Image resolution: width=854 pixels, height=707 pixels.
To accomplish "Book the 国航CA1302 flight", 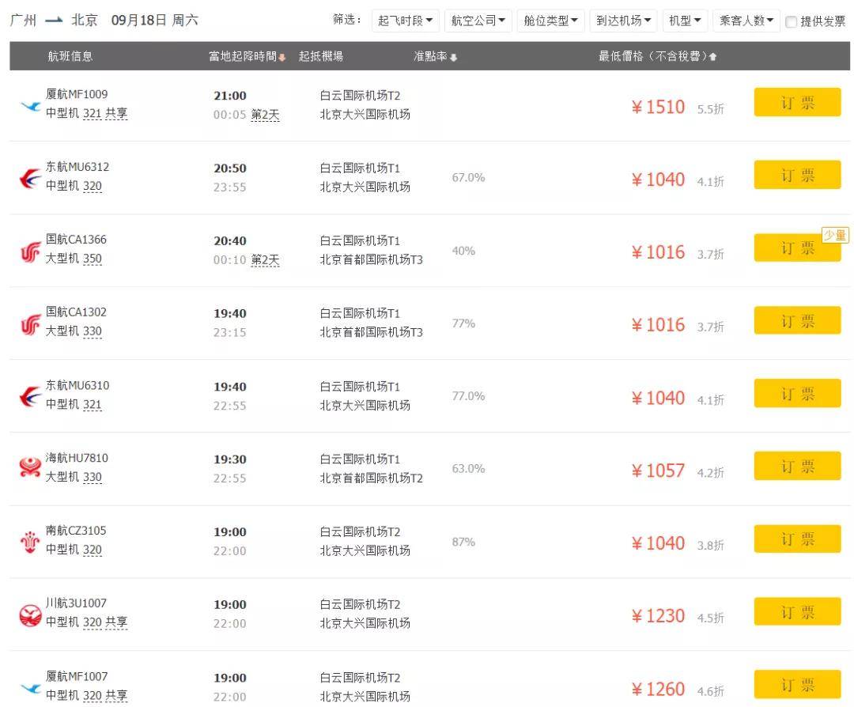I will coord(797,320).
